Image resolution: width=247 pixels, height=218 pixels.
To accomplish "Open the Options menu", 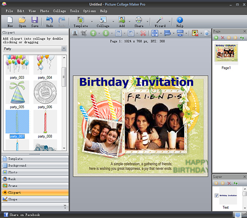I will (x=89, y=11).
